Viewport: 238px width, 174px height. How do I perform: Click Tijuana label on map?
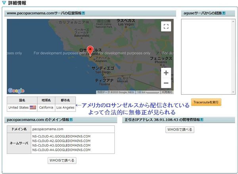[x=104, y=84]
